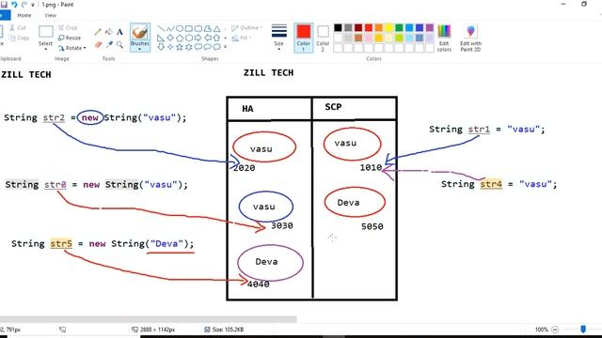Pick the orange color swatch
Viewport: 602px width, 338px height.
[378, 27]
